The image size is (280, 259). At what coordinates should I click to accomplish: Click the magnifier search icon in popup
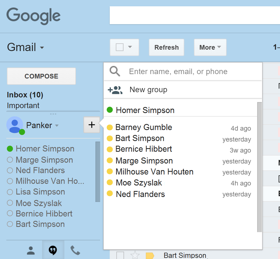click(x=115, y=71)
